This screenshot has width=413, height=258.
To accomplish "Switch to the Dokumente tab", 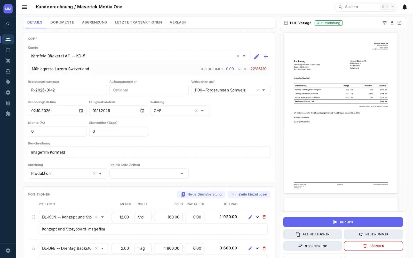I will tap(62, 22).
